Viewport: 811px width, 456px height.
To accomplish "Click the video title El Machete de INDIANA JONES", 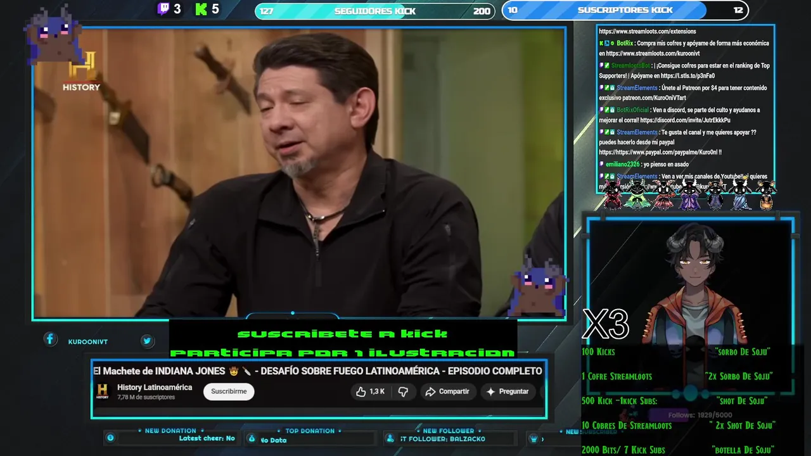I will (x=317, y=371).
